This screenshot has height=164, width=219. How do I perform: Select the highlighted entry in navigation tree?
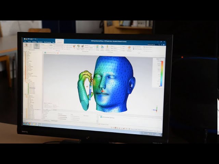(32, 88)
